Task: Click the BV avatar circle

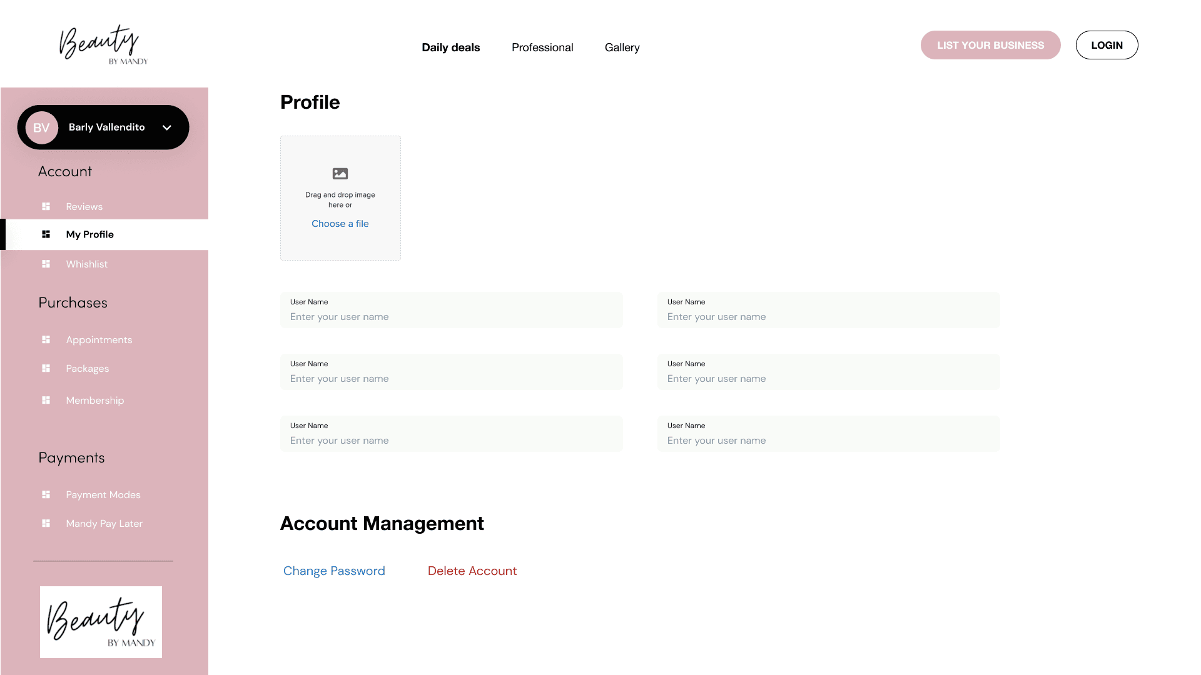Action: pyautogui.click(x=42, y=127)
